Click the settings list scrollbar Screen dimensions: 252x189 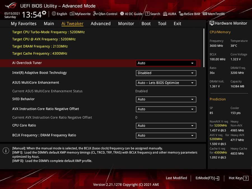tap(204, 48)
